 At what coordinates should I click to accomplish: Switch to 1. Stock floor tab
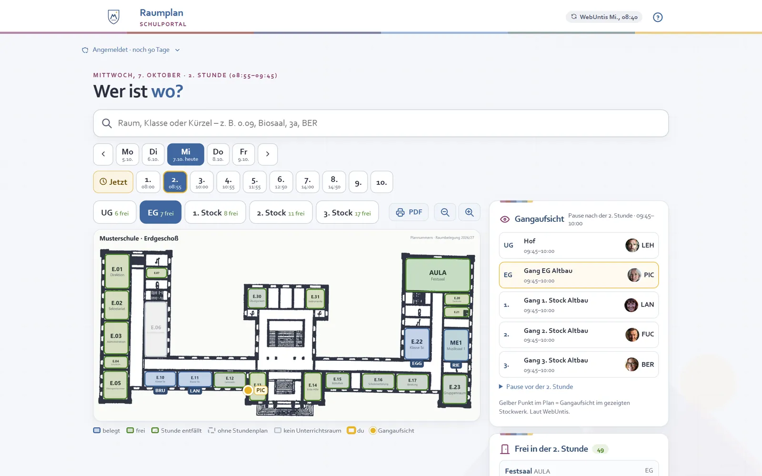point(215,212)
